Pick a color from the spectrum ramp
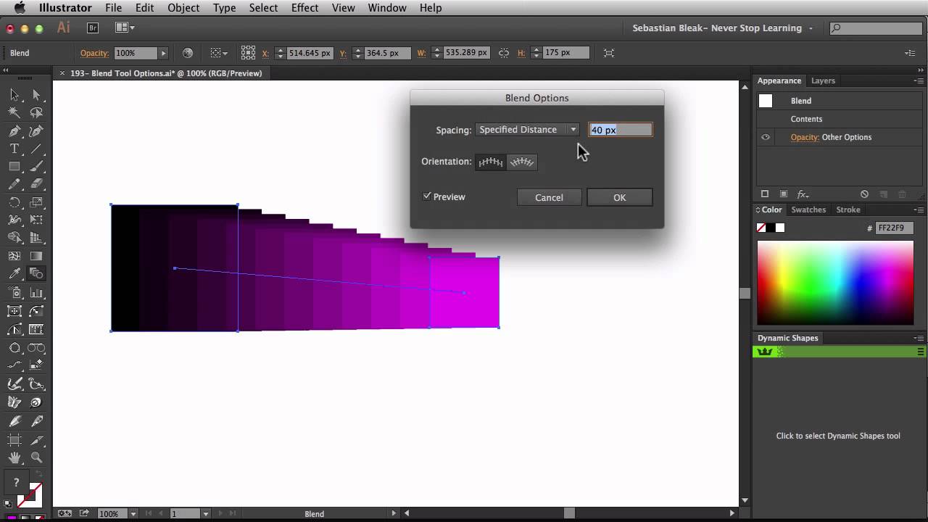 (835, 283)
